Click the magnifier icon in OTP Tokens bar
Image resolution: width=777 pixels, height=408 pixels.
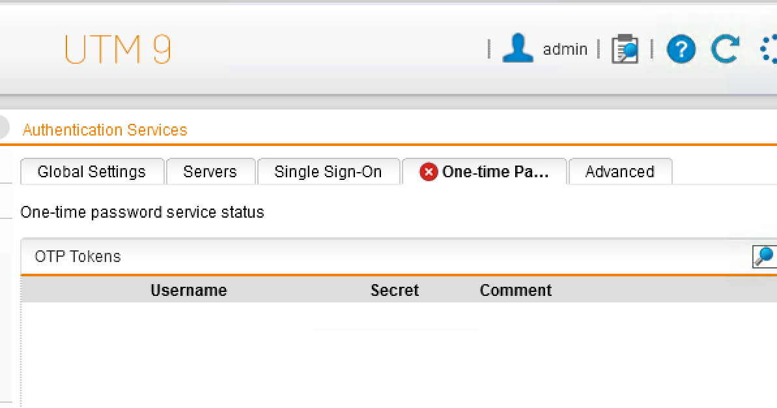tap(764, 256)
